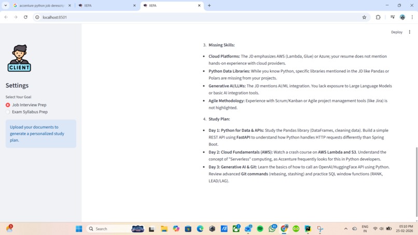Go forward to the next page
Viewport: 418px width, 235px height.
point(16,17)
